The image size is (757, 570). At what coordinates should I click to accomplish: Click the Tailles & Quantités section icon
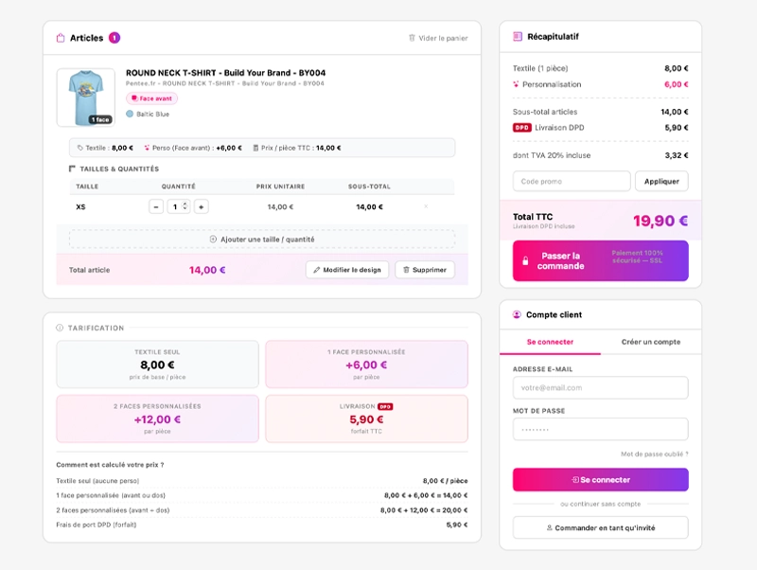tap(72, 169)
